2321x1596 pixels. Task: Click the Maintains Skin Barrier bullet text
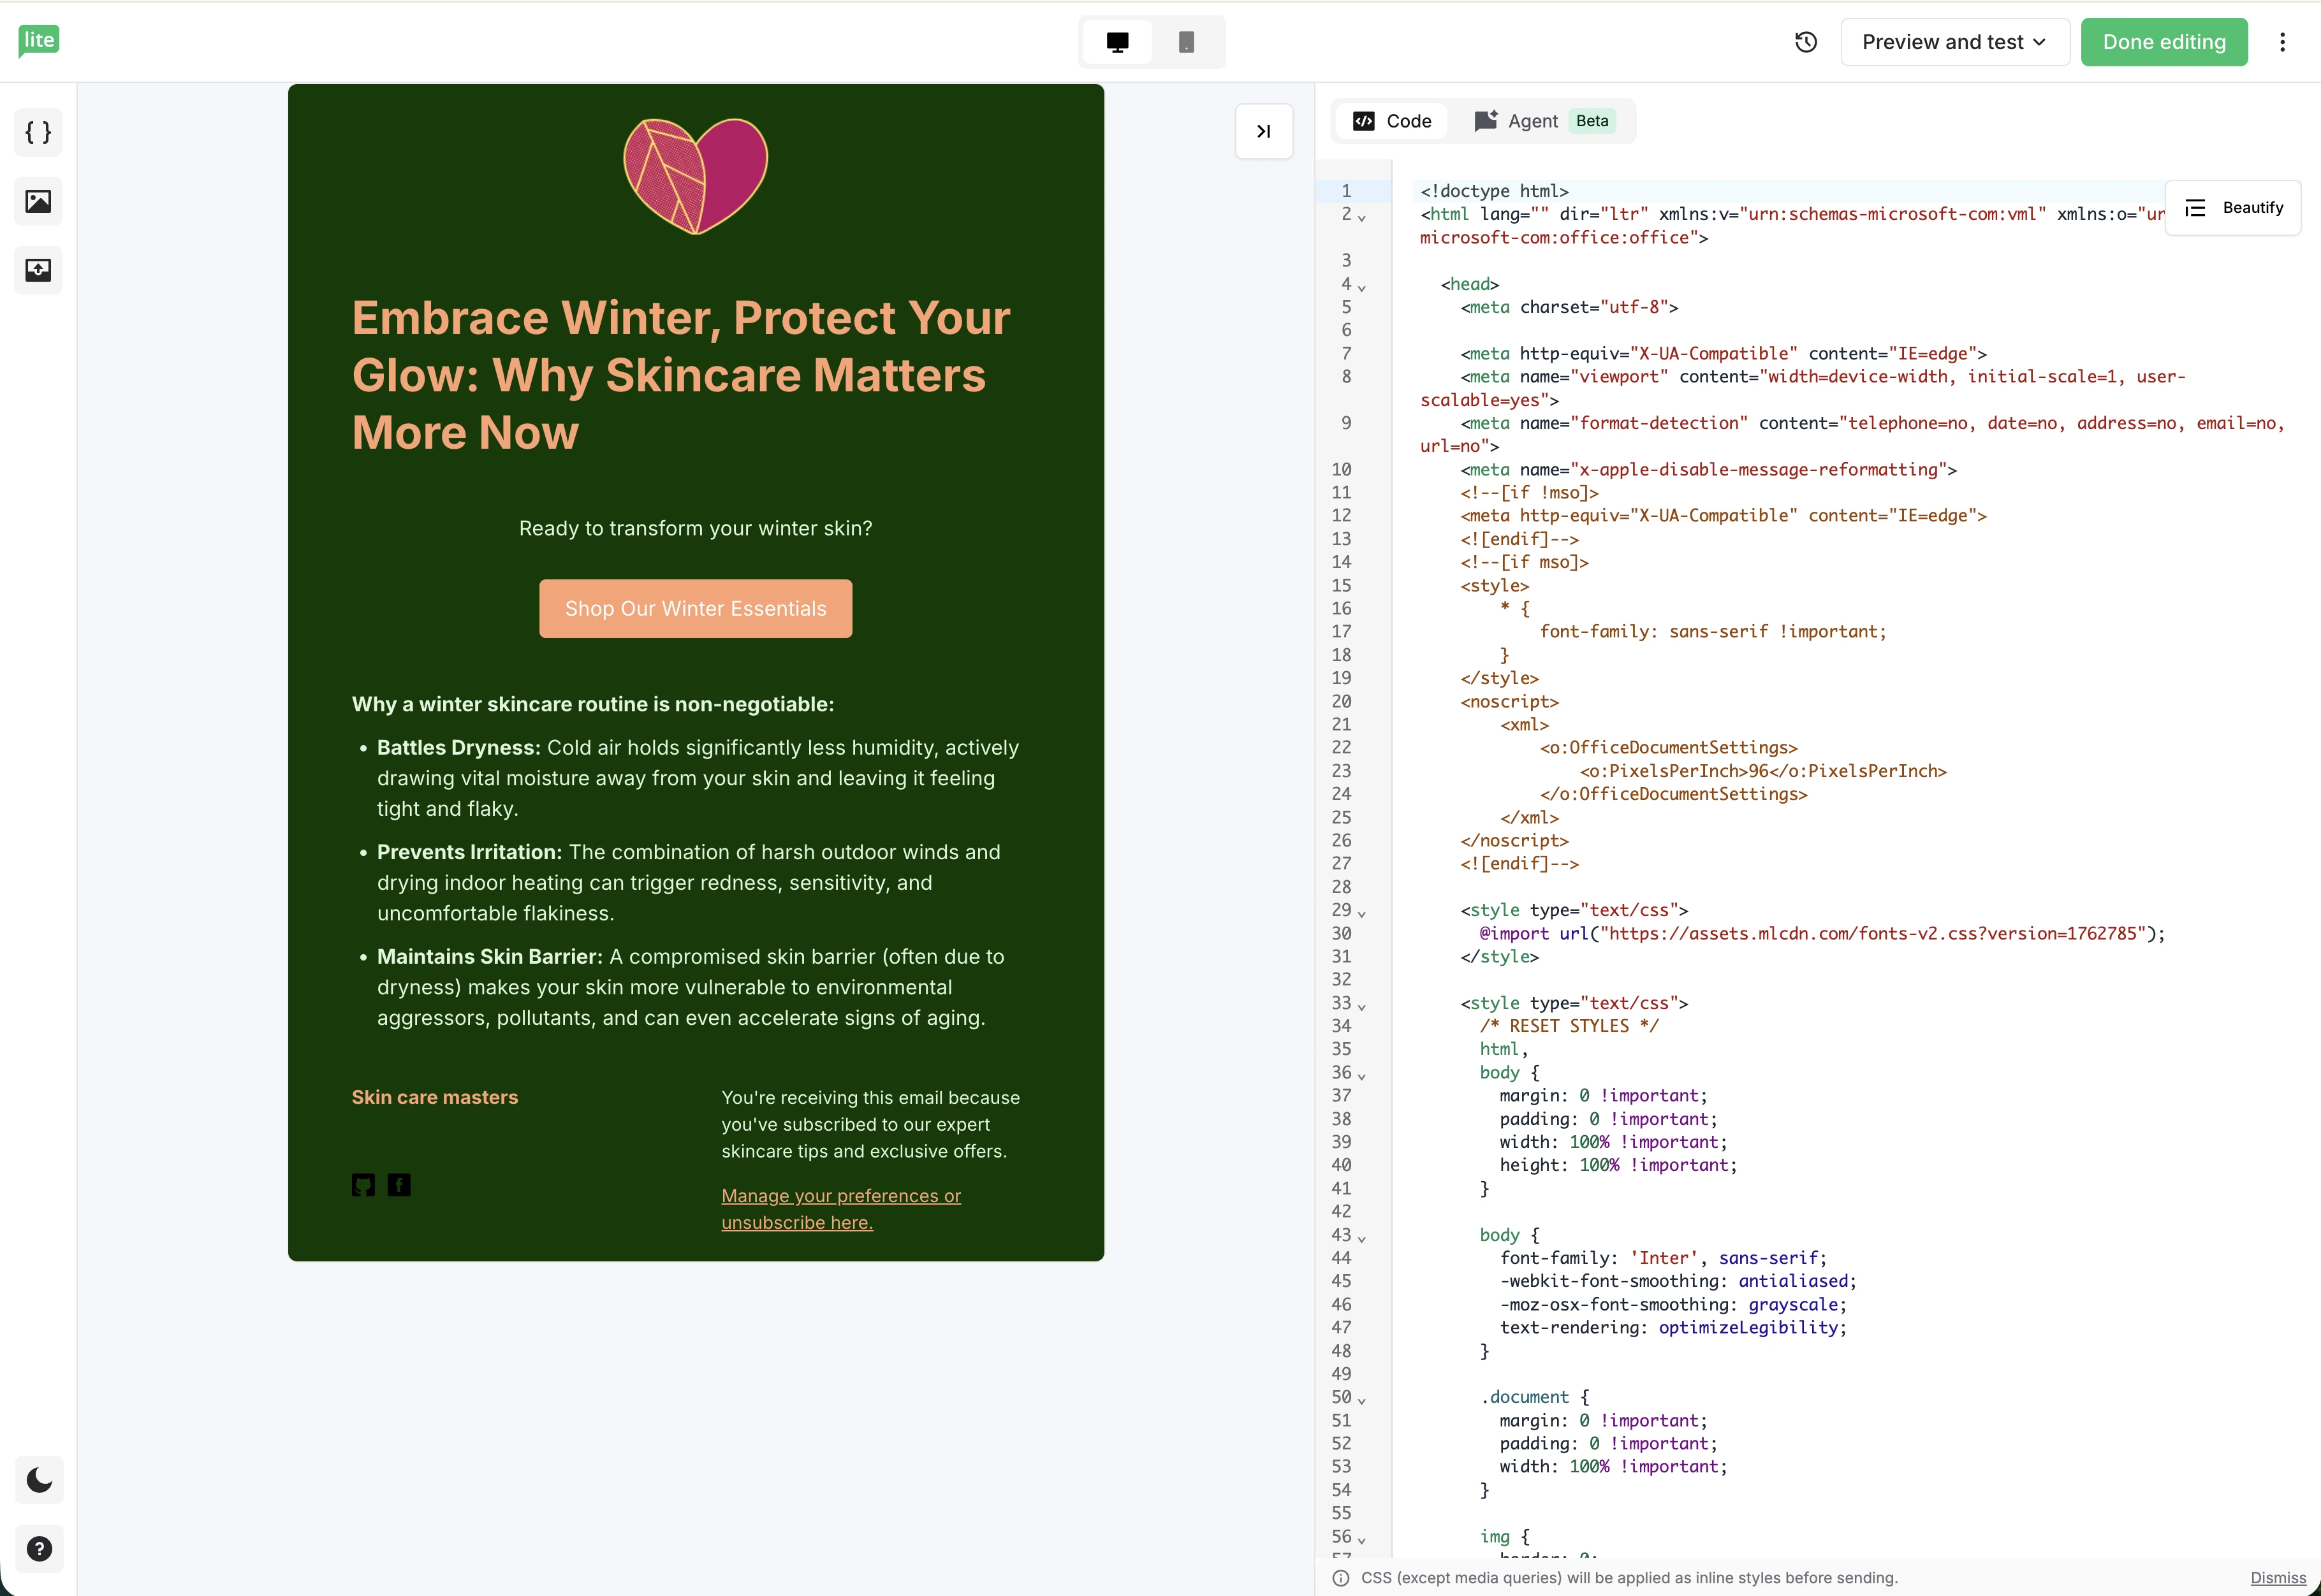691,987
